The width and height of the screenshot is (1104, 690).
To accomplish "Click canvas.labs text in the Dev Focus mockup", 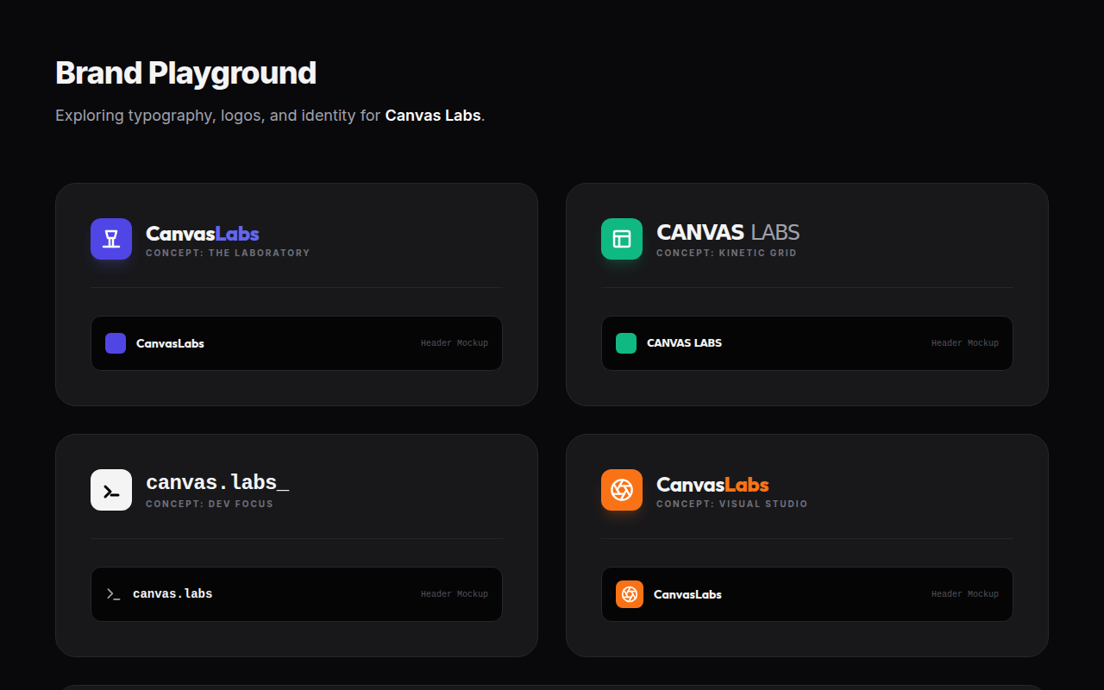I will (172, 594).
